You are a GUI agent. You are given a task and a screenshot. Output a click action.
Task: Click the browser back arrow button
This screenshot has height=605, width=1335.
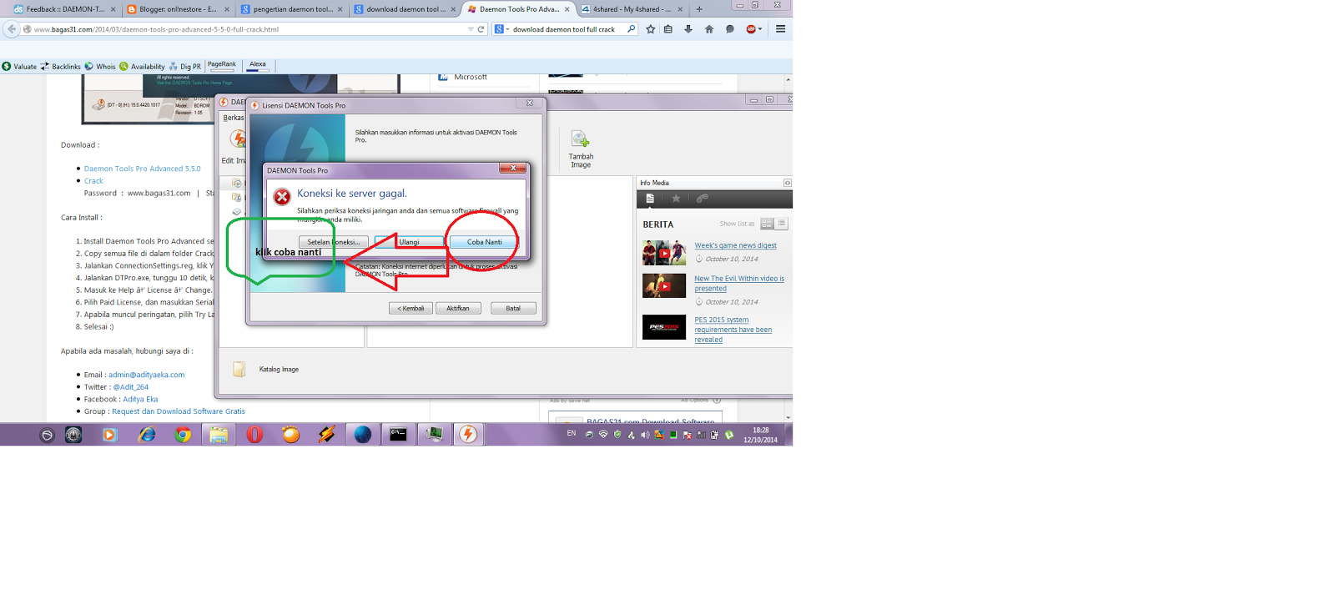tap(11, 29)
